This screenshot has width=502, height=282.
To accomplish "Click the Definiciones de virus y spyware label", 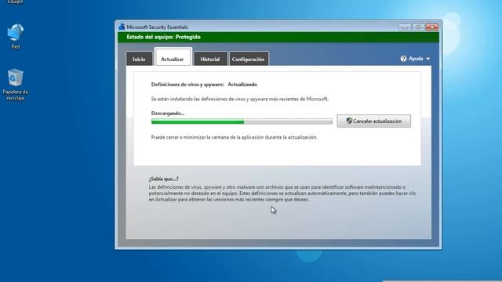I will pyautogui.click(x=187, y=85).
